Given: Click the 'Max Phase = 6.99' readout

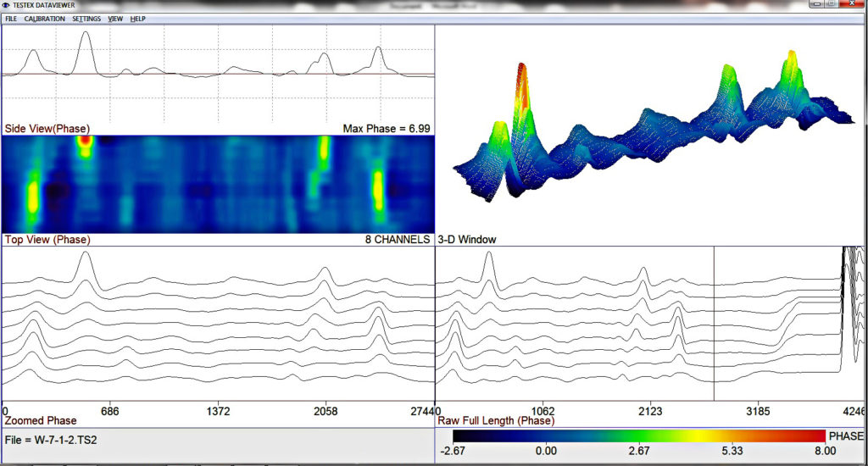Looking at the screenshot, I should click(387, 129).
